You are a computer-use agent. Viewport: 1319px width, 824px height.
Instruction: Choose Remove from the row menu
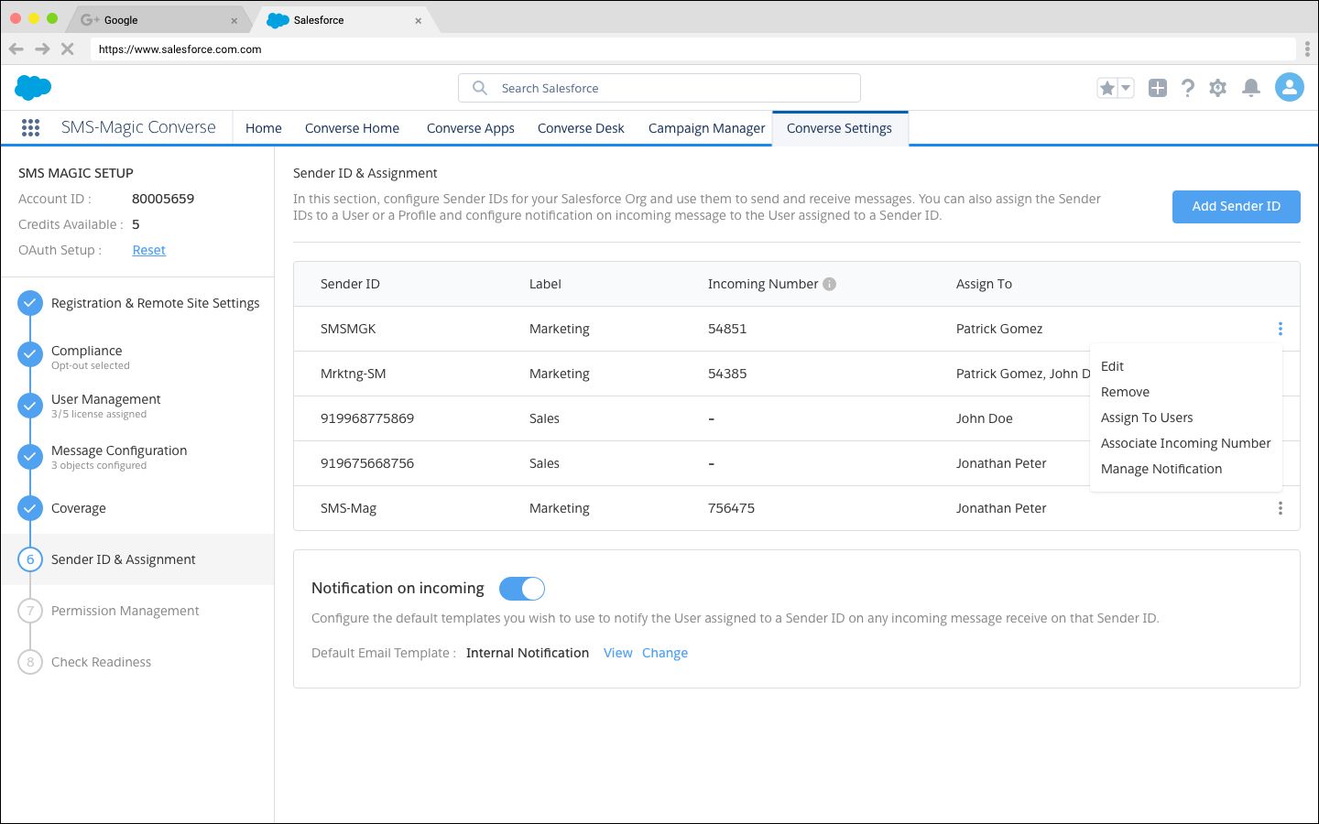pos(1125,392)
